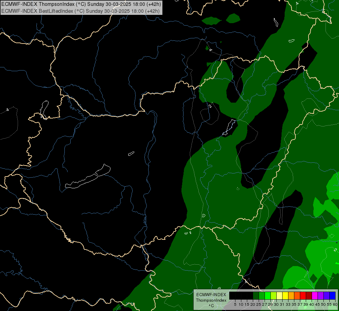Click legend tick value 45
Viewport: 339px width, 311px height.
pos(318,304)
